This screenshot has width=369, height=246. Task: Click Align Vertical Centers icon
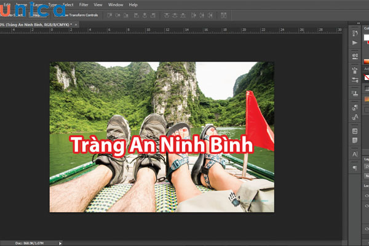coord(118,15)
